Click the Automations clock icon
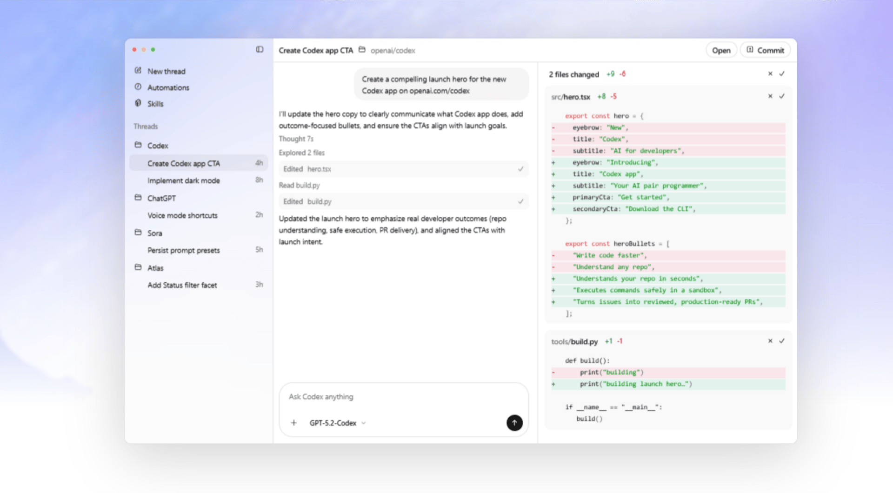893x493 pixels. point(138,87)
